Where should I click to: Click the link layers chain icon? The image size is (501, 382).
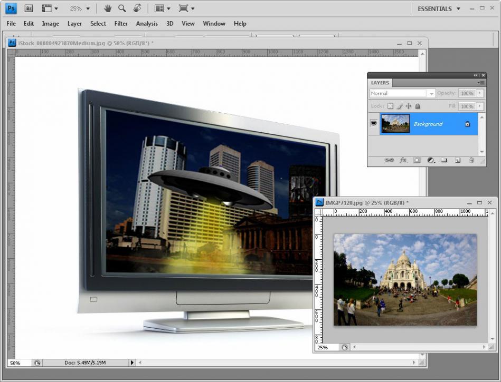[389, 160]
